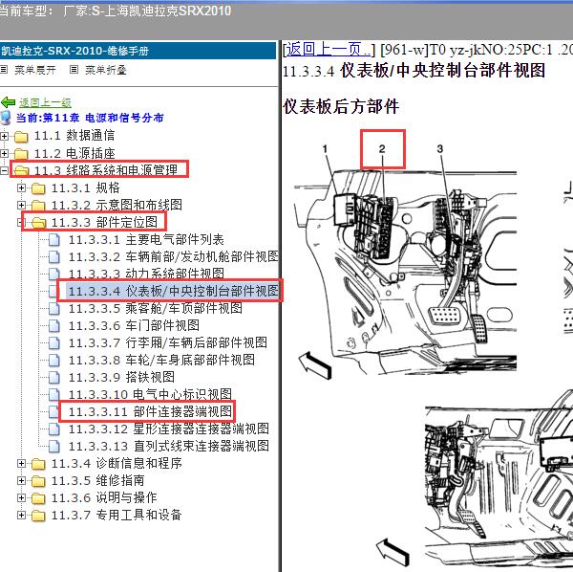The image size is (573, 572).
Task: Click the folder icon of 11.2 电源插座
Action: [21, 154]
